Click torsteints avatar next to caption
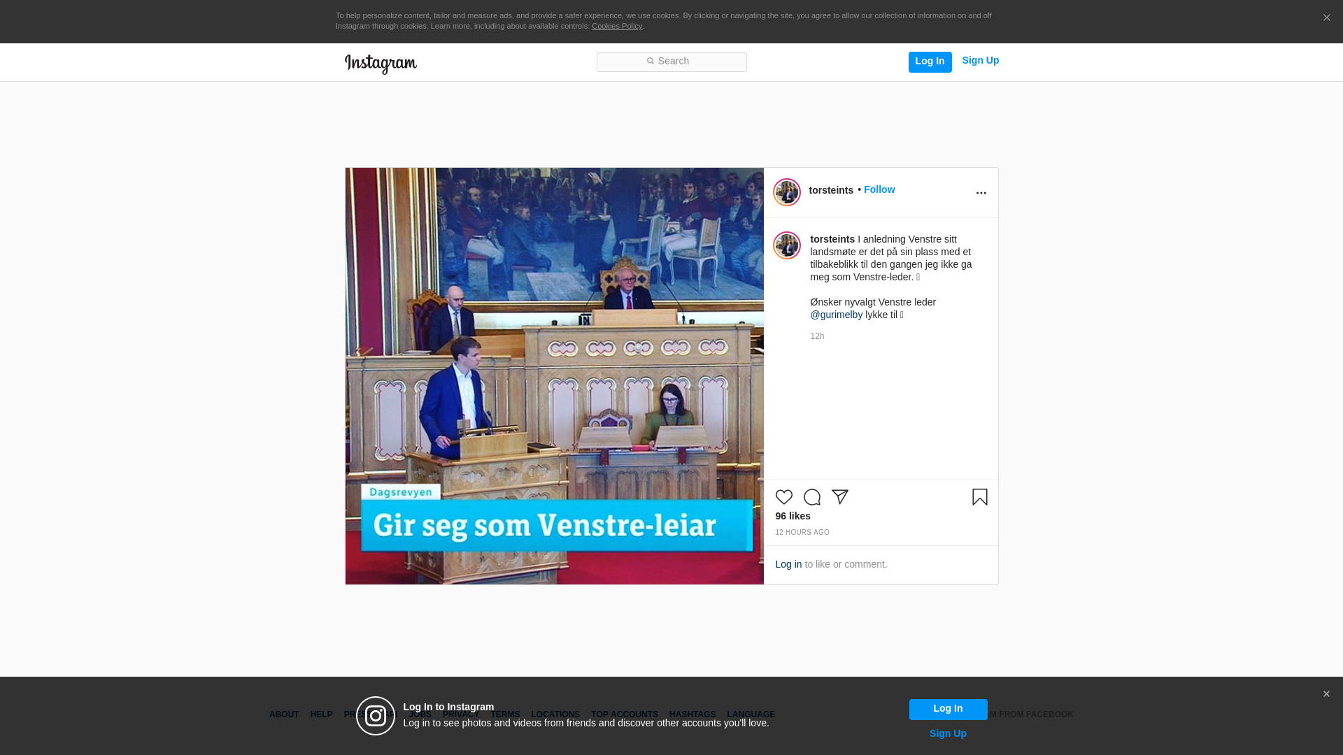 [786, 245]
